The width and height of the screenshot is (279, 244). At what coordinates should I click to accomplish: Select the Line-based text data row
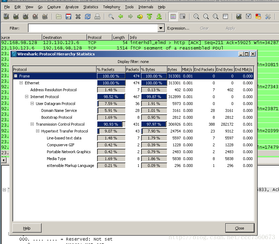pos(133,138)
